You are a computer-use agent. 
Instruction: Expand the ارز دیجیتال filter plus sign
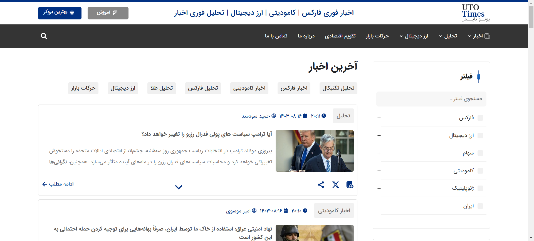point(379,136)
